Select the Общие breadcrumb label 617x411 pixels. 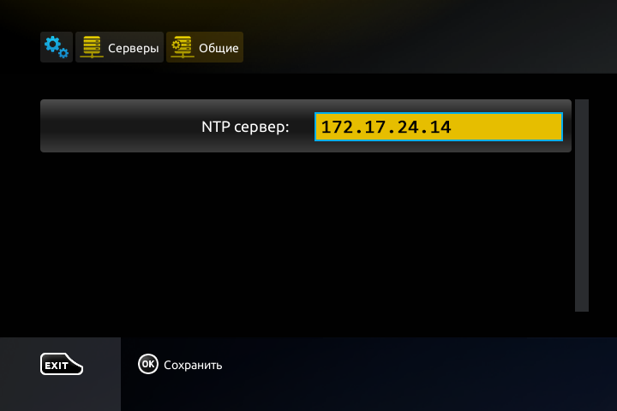219,48
